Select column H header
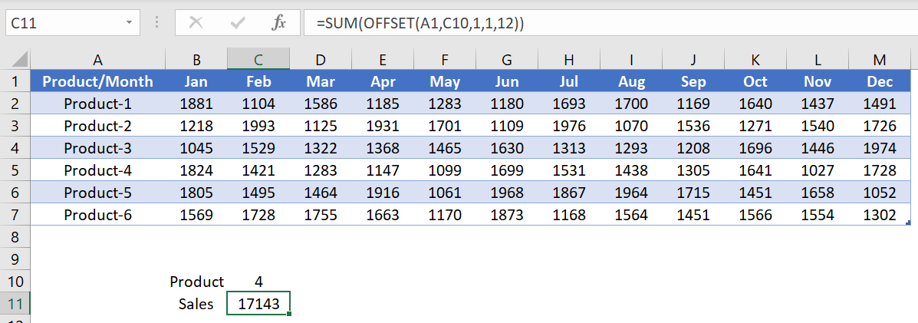918x323 pixels. click(569, 59)
